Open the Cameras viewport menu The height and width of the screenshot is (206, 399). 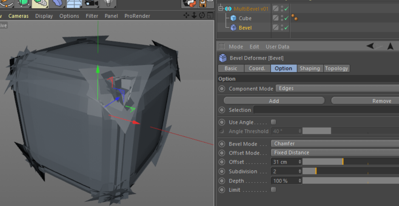19,16
